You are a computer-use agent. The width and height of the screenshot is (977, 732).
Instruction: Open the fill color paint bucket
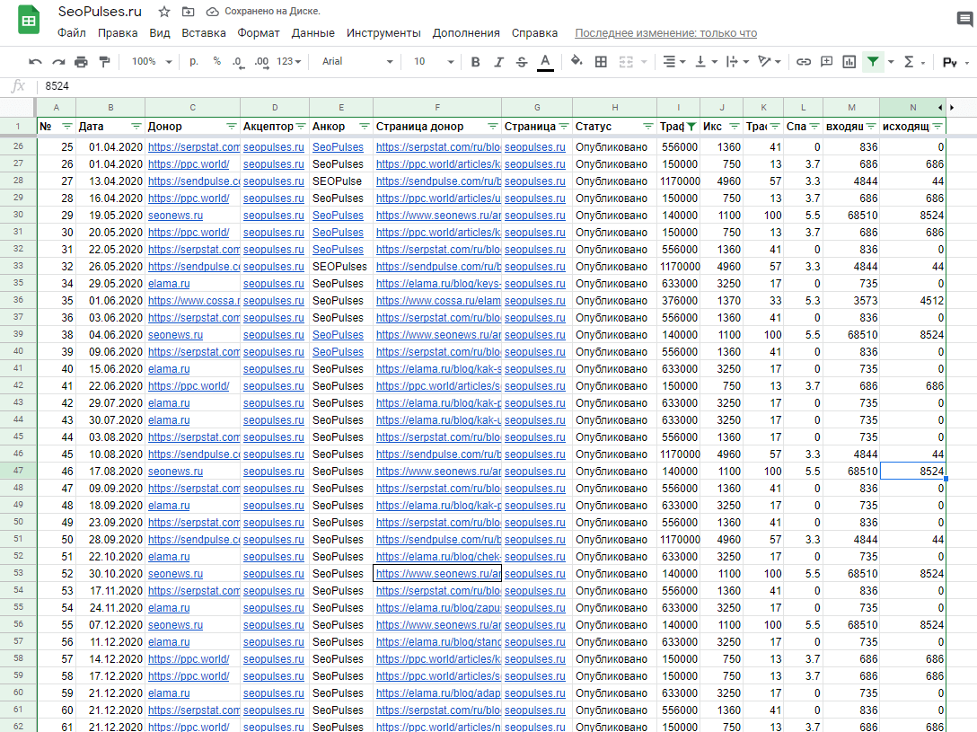577,61
